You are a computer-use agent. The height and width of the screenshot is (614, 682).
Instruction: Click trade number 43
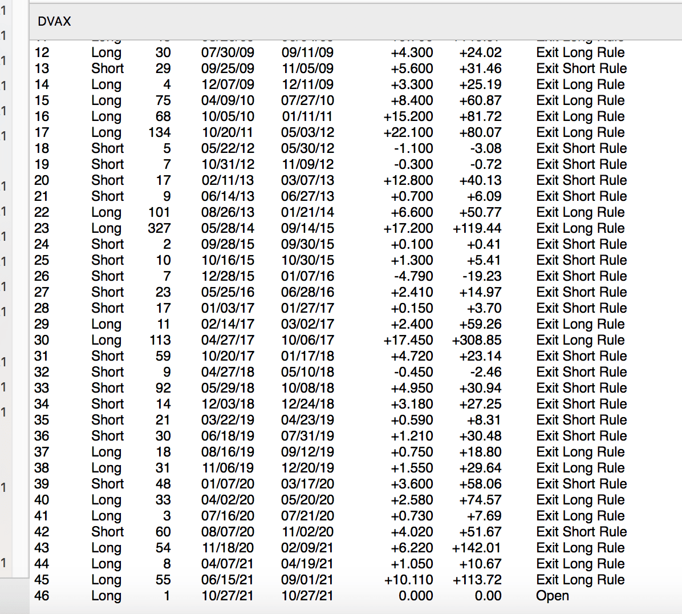[42, 548]
